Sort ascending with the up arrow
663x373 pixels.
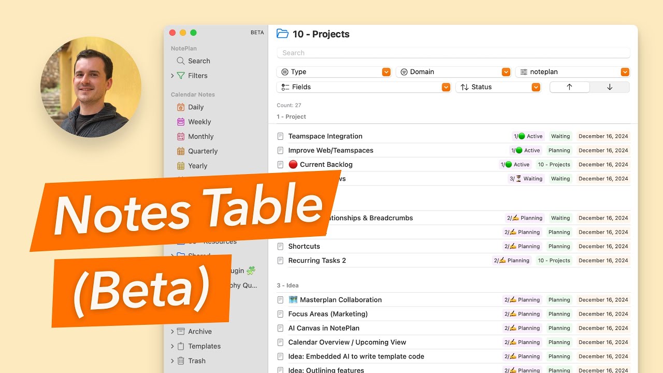click(x=569, y=87)
